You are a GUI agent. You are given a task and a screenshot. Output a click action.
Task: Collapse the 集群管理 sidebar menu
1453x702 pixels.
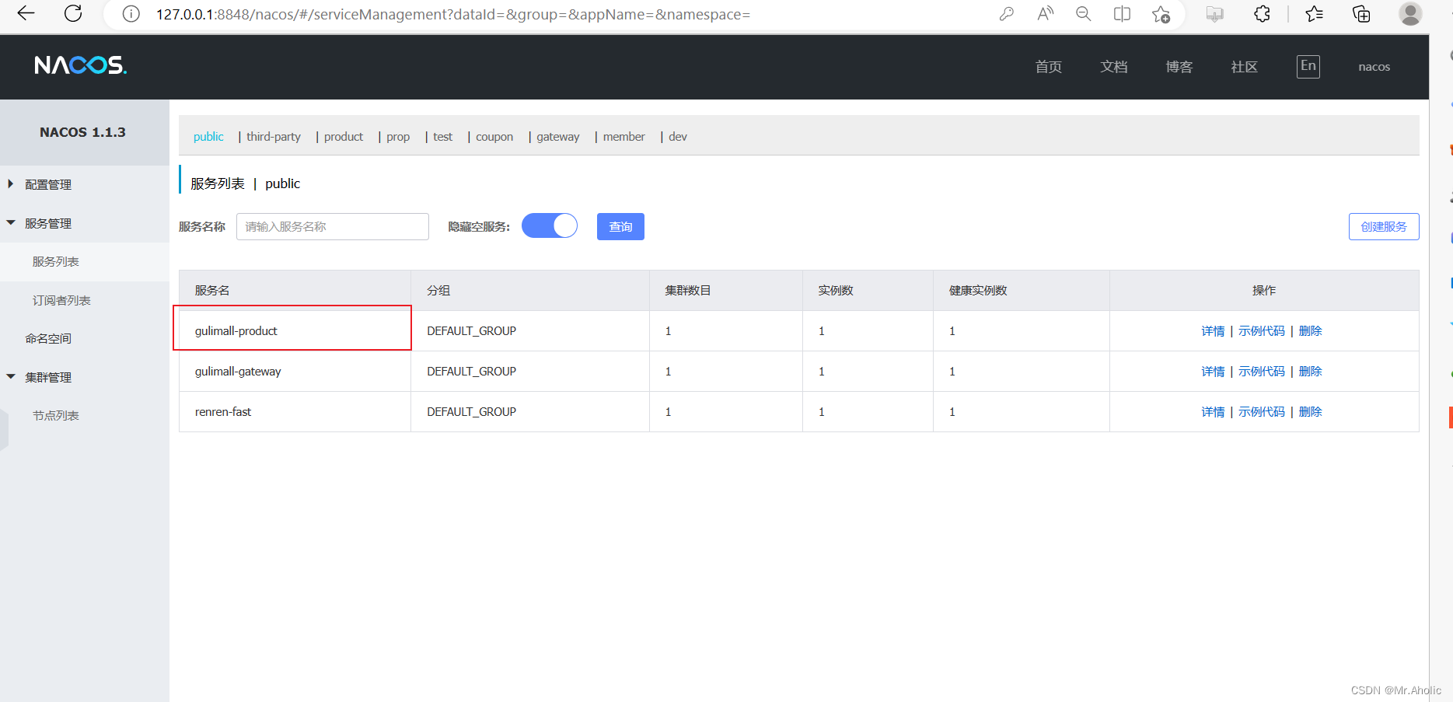48,377
